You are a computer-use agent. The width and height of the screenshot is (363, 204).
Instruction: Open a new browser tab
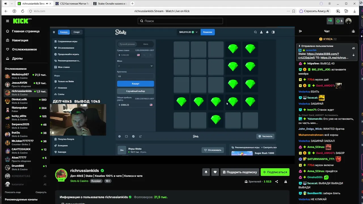click(x=132, y=4)
